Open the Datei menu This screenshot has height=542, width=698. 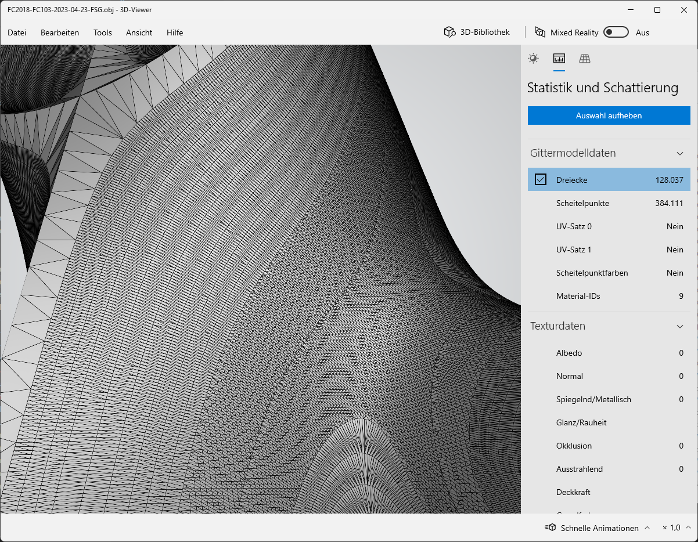[17, 32]
